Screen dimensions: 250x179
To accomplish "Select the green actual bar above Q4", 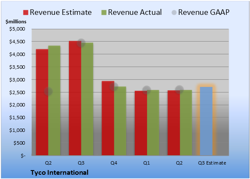I will click(120, 121).
